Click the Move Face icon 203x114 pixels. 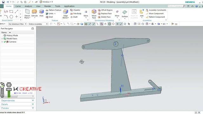[x=94, y=12]
